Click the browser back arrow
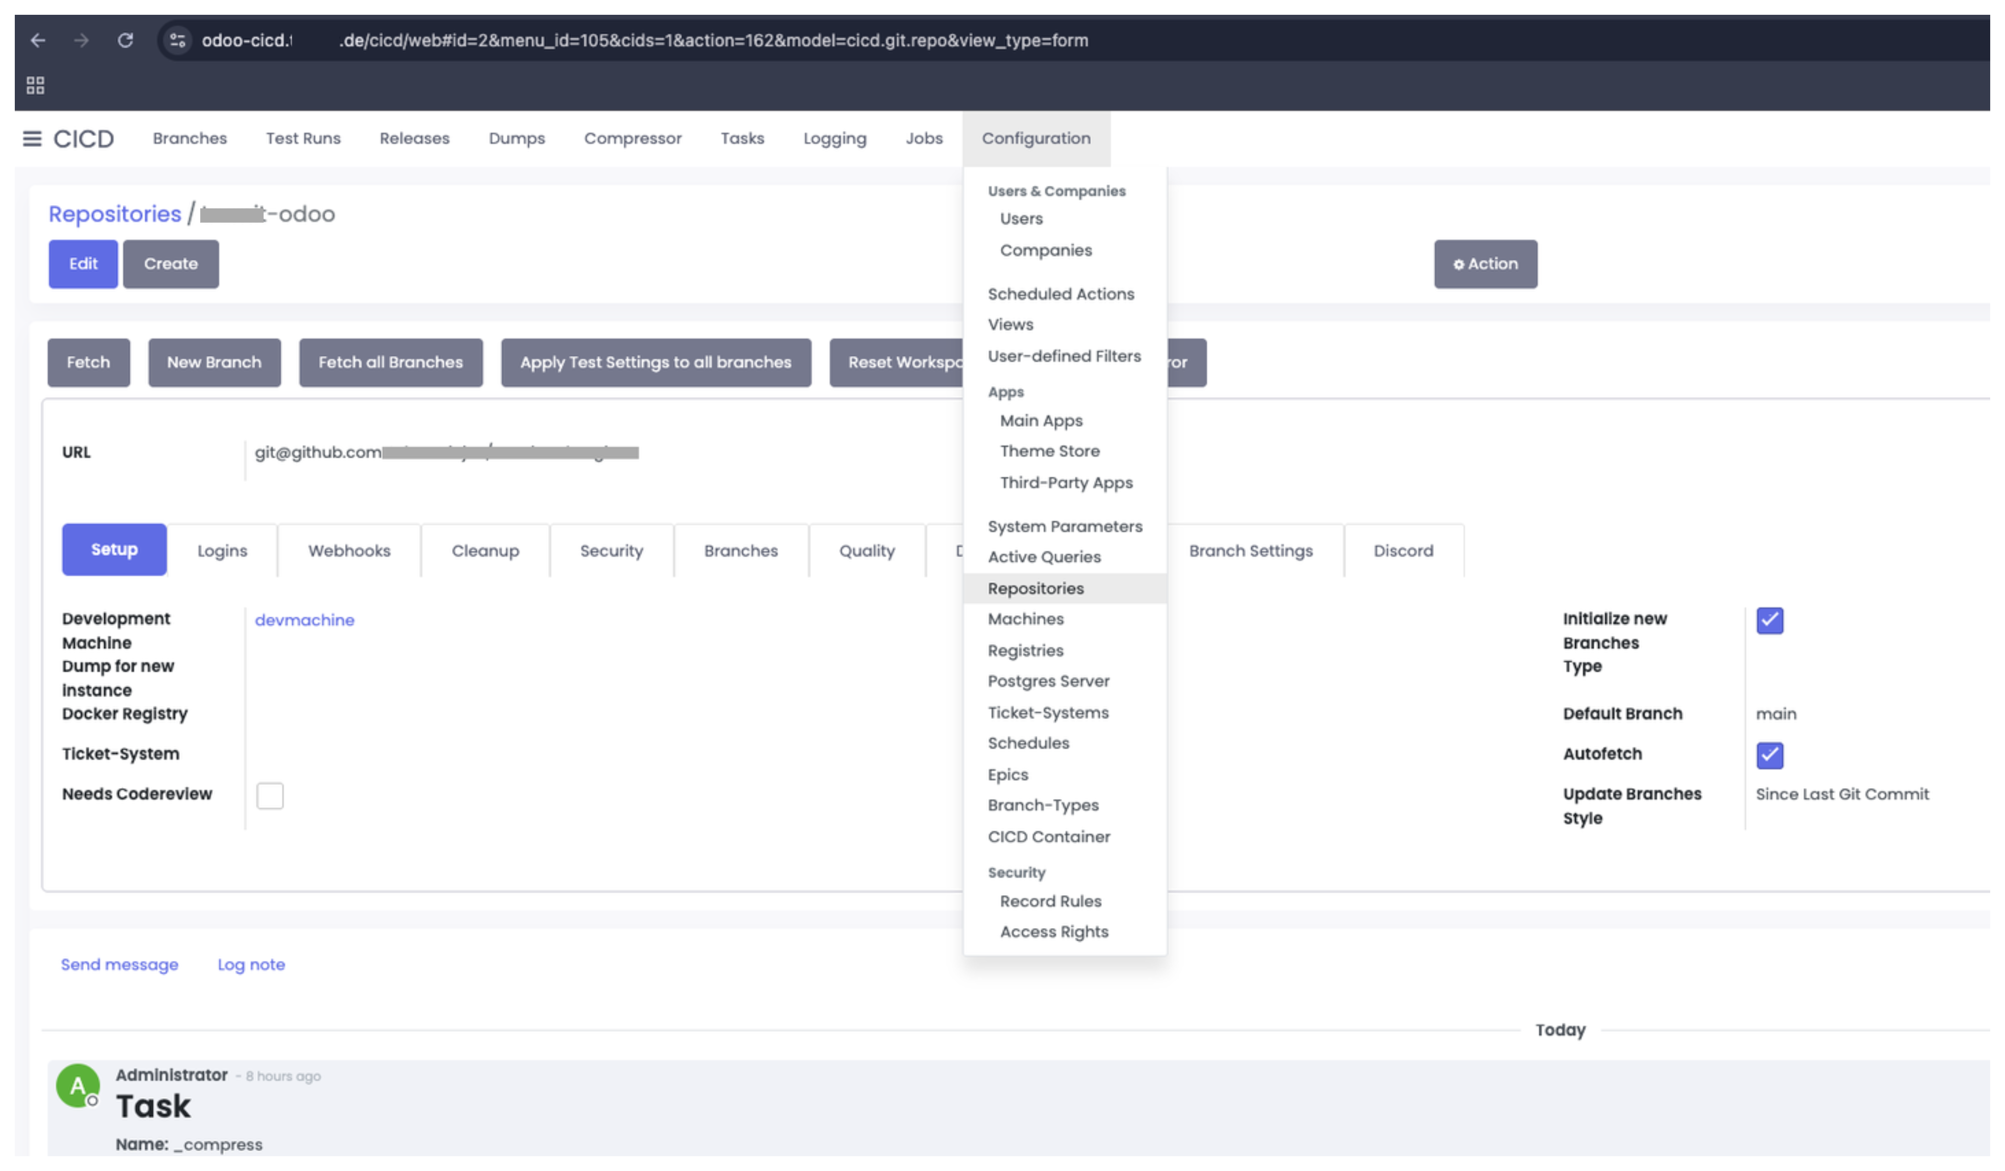The image size is (2005, 1171). [x=37, y=40]
